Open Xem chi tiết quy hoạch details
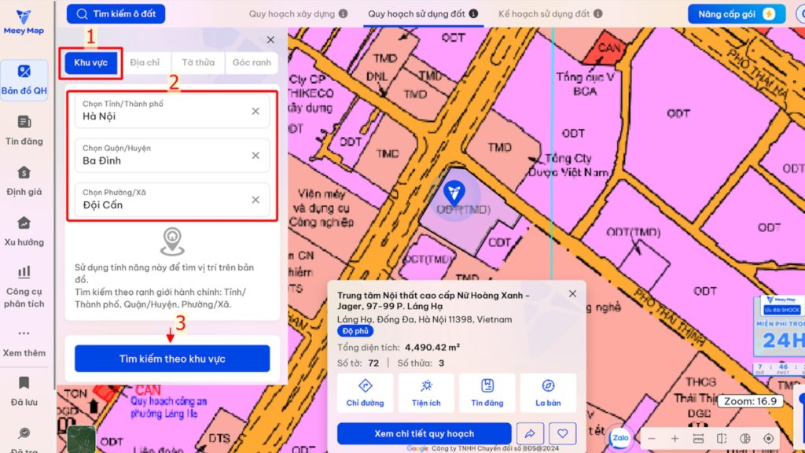This screenshot has height=453, width=805. coord(425,433)
